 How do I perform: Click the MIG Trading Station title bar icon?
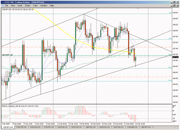2,2
